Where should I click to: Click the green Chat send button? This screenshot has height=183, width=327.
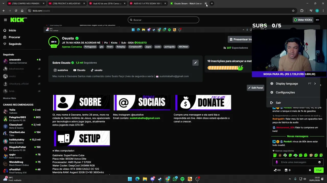pyautogui.click(x=319, y=170)
